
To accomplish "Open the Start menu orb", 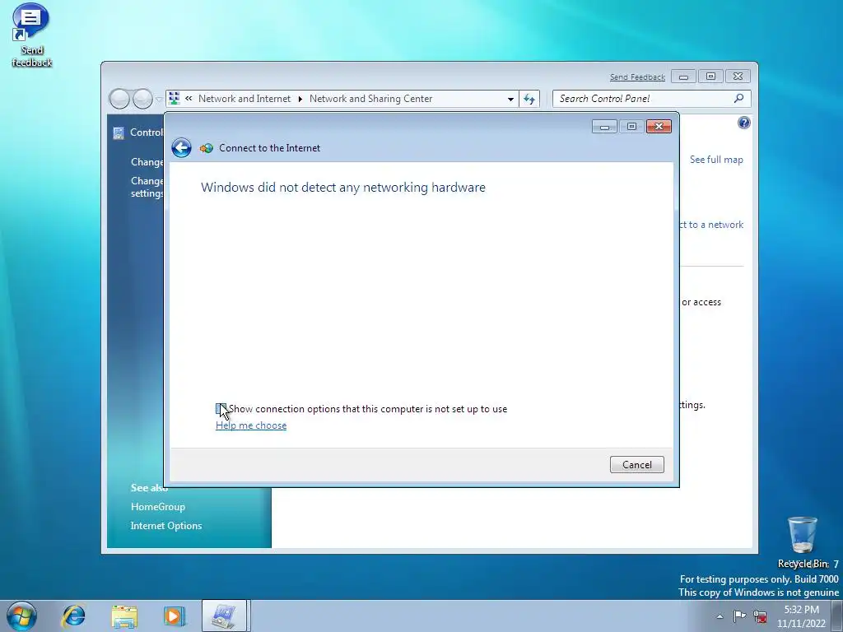I will 21,616.
